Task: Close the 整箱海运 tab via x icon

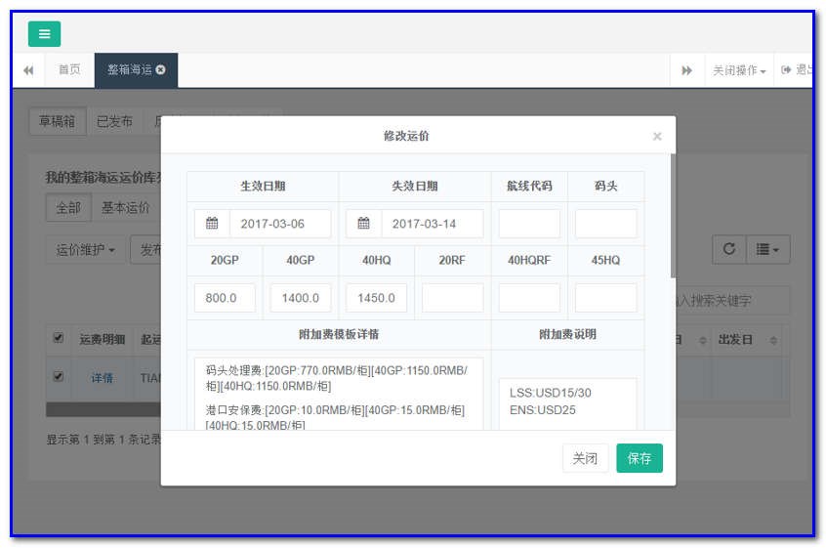Action: coord(161,69)
